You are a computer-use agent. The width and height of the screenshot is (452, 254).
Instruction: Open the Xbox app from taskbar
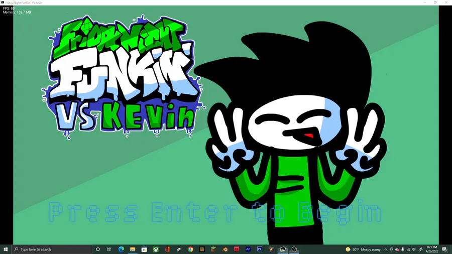(x=156, y=249)
